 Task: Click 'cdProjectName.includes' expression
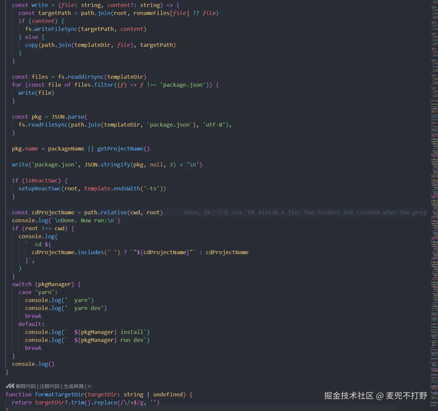pos(68,253)
